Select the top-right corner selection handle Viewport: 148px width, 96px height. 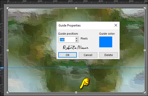click(144, 8)
